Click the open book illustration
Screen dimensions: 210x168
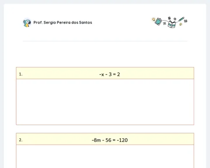pyautogui.click(x=172, y=24)
